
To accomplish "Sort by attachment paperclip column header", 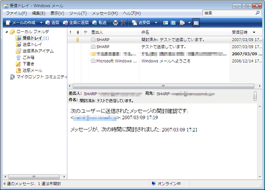I will point(78,32).
